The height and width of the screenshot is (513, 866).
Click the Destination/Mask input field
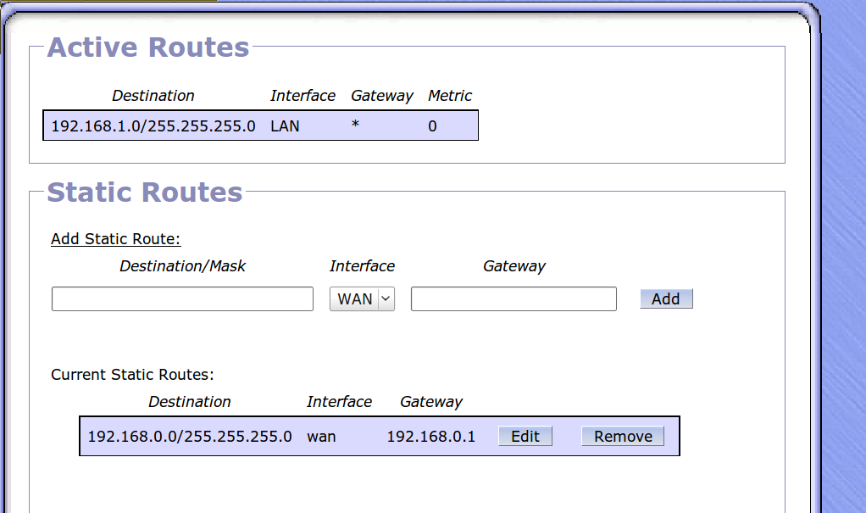(182, 299)
